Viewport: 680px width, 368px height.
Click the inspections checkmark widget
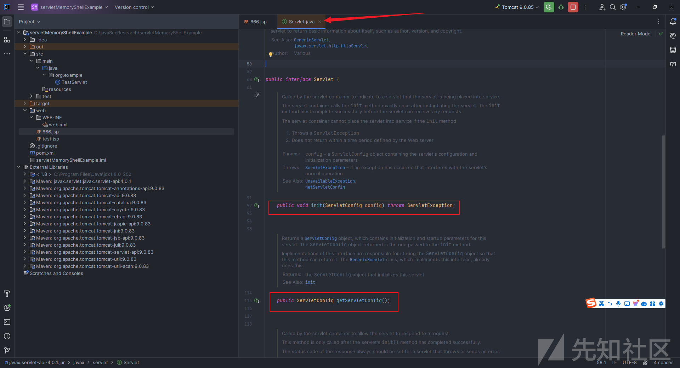(661, 34)
